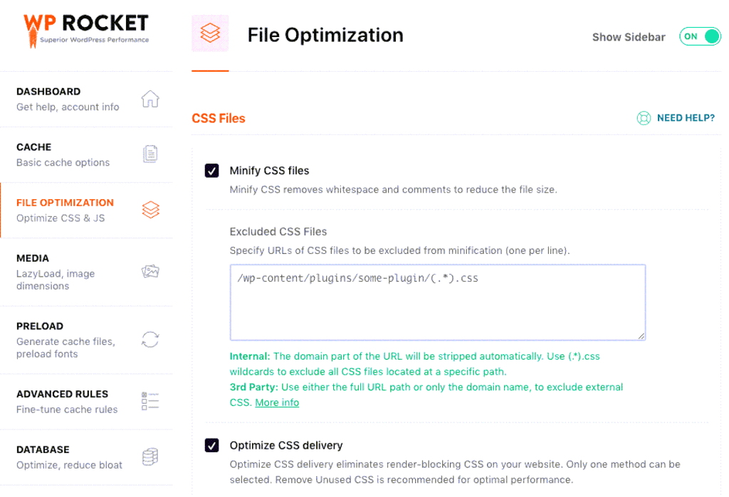Image resolution: width=729 pixels, height=497 pixels.
Task: Click inside the Excluded CSS Files textarea
Action: coord(438,302)
